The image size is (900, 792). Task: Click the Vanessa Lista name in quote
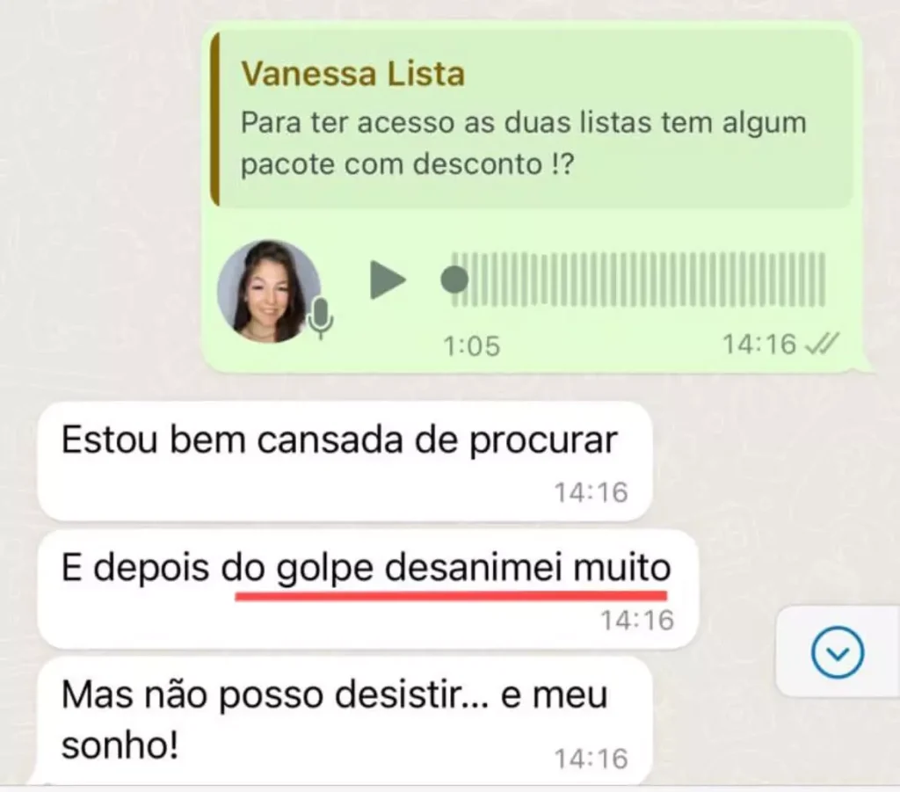pos(352,74)
